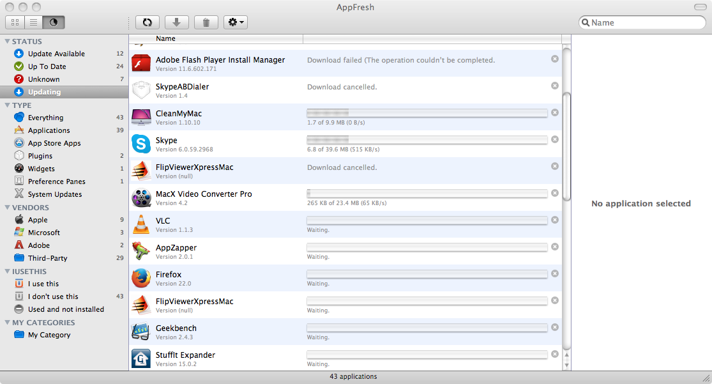Click the Firefox app icon
The width and height of the screenshot is (712, 384).
point(140,279)
